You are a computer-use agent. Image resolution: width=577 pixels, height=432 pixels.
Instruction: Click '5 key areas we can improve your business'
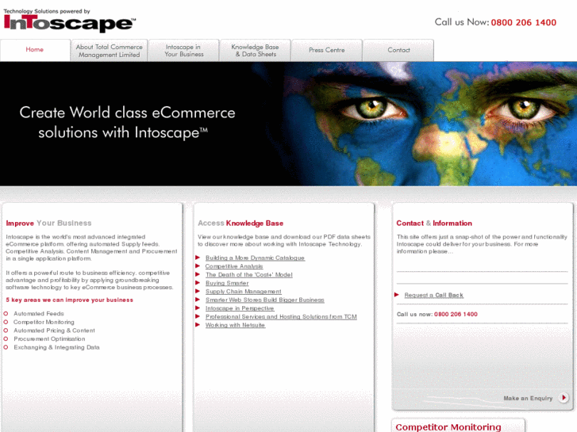click(69, 300)
